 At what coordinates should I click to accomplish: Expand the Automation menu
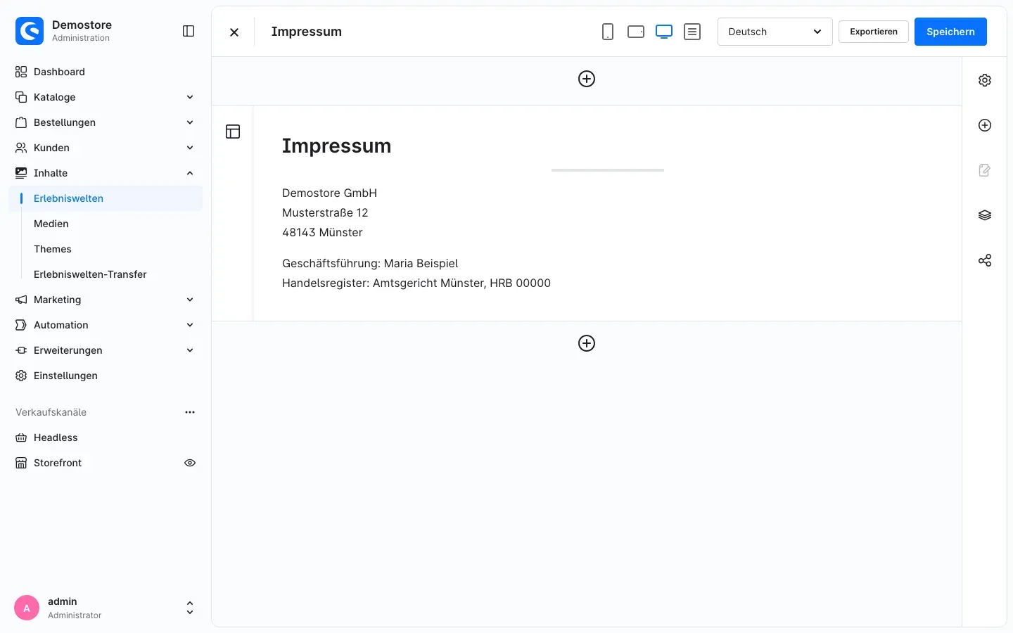(106, 325)
